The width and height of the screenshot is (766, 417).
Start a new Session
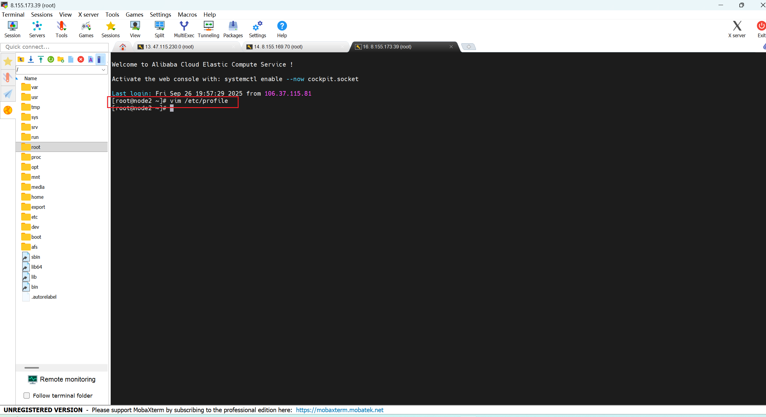point(12,29)
